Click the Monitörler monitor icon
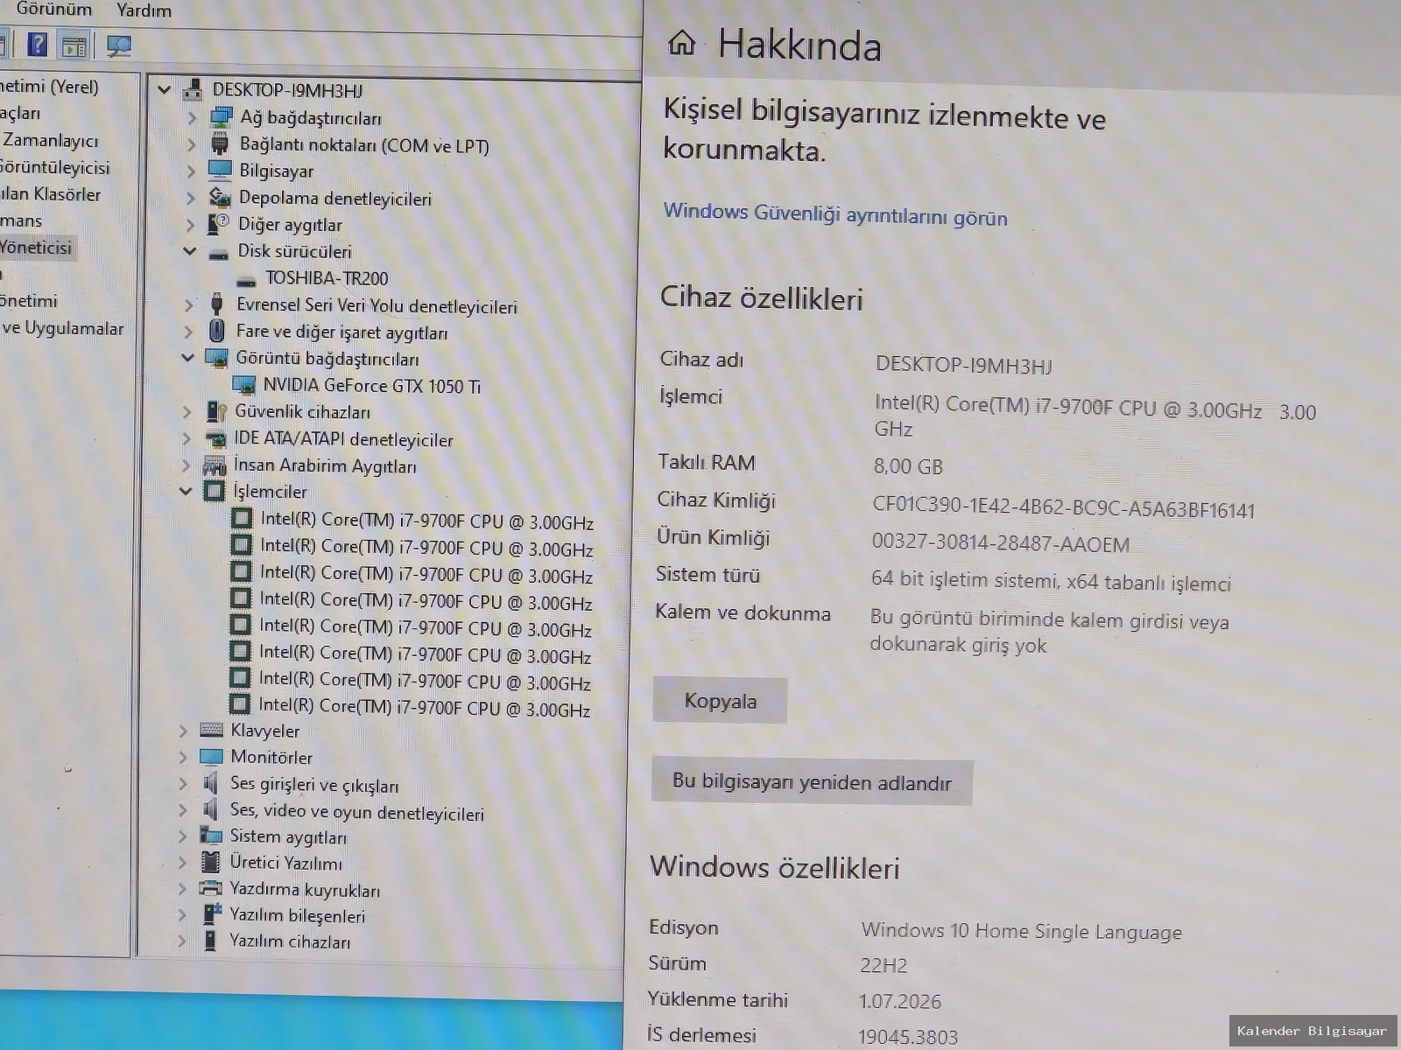This screenshot has height=1050, width=1401. coord(211,757)
